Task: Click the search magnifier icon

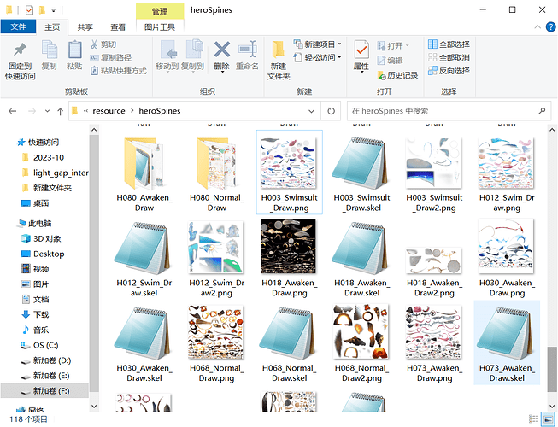Action: (x=542, y=111)
